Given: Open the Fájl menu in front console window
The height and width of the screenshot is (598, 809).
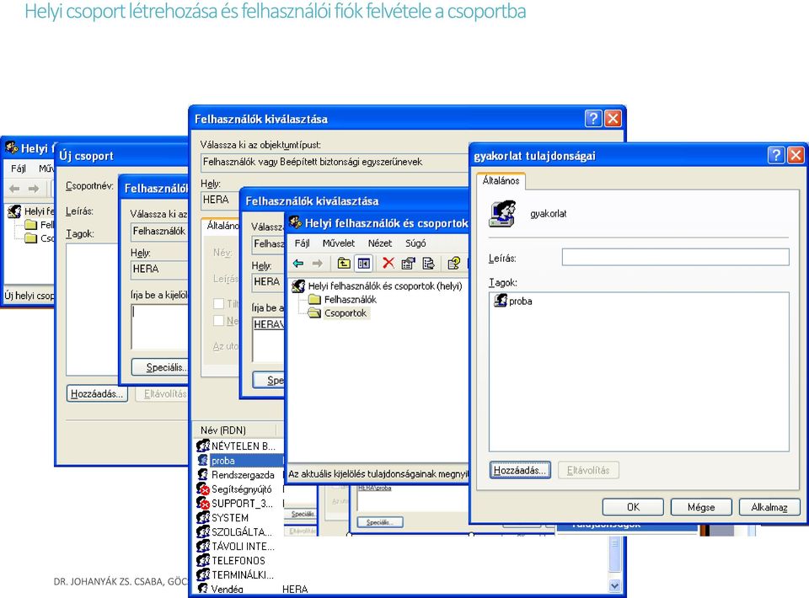Looking at the screenshot, I should 303,243.
